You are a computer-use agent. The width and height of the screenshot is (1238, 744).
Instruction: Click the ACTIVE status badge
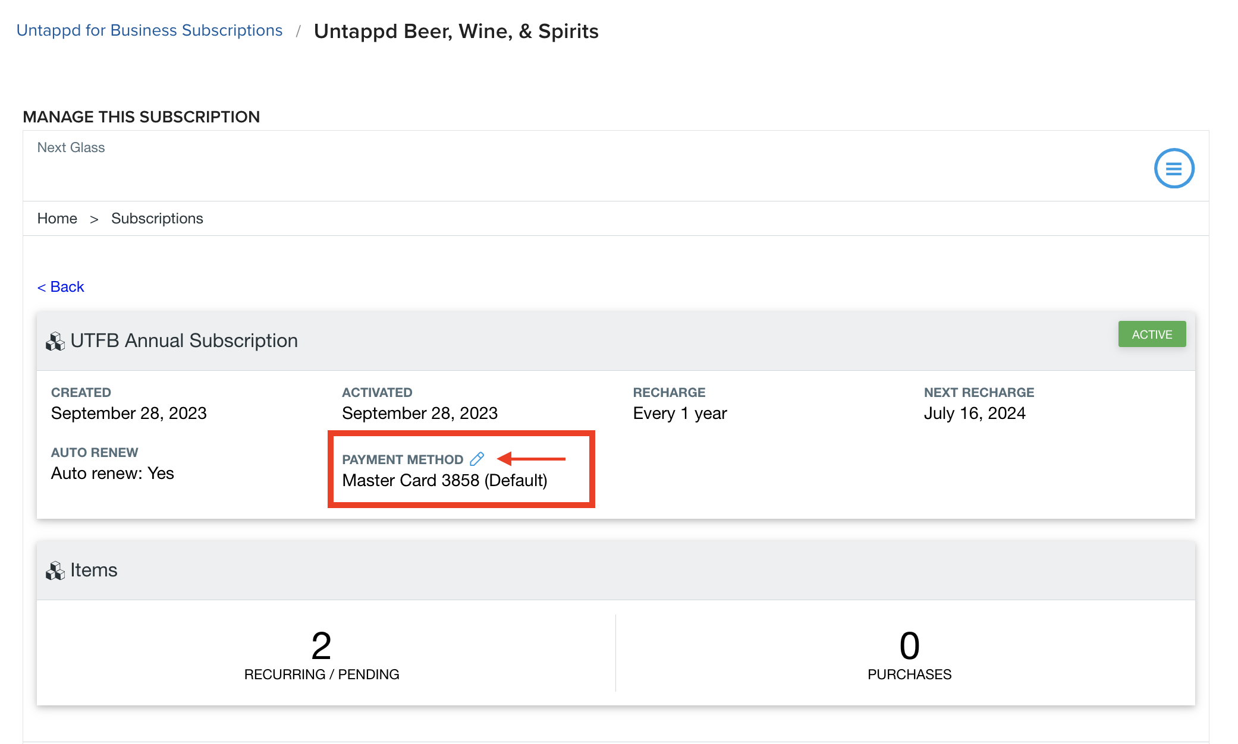(x=1152, y=334)
